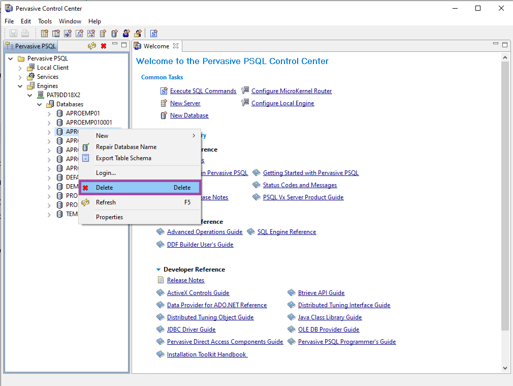The width and height of the screenshot is (513, 386).
Task: Open Status Codes and Messages link
Action: click(x=300, y=185)
